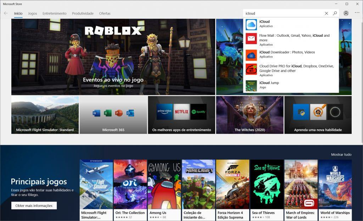Screen dimensions: 363x221
Task: Select the iCloud app cloud icon suggestion
Action: [x=251, y=24]
